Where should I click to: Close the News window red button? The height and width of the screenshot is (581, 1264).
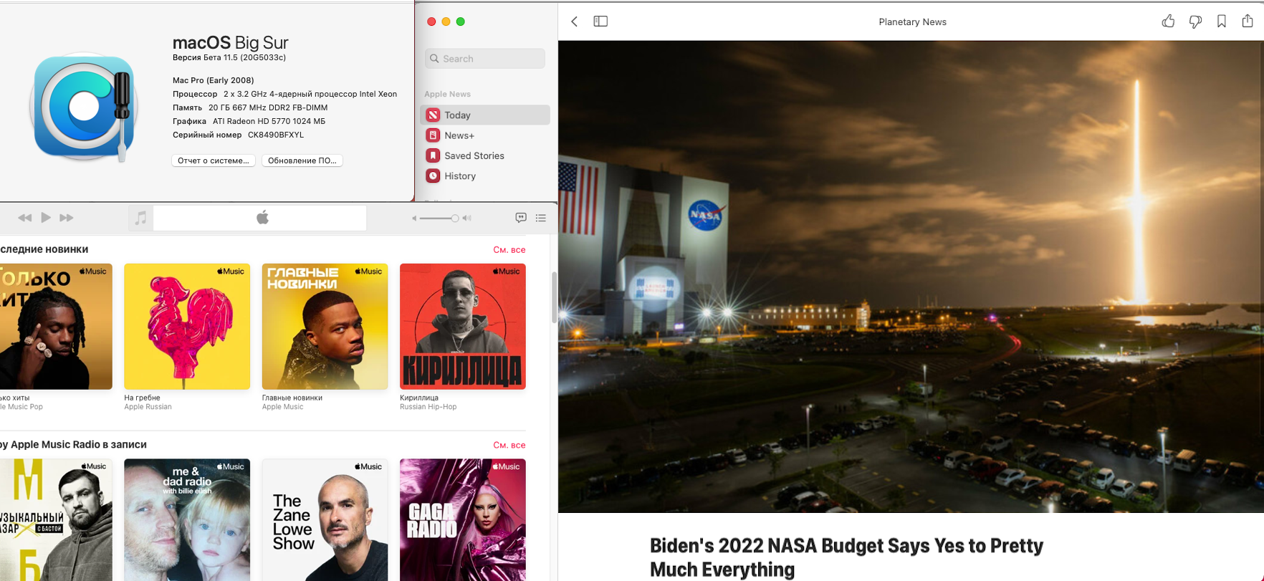point(431,21)
